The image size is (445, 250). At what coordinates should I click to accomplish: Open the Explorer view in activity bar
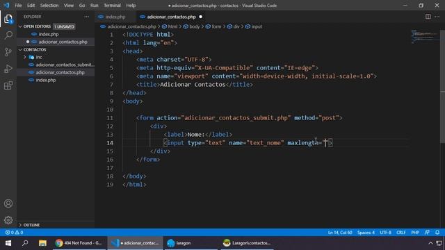8,19
